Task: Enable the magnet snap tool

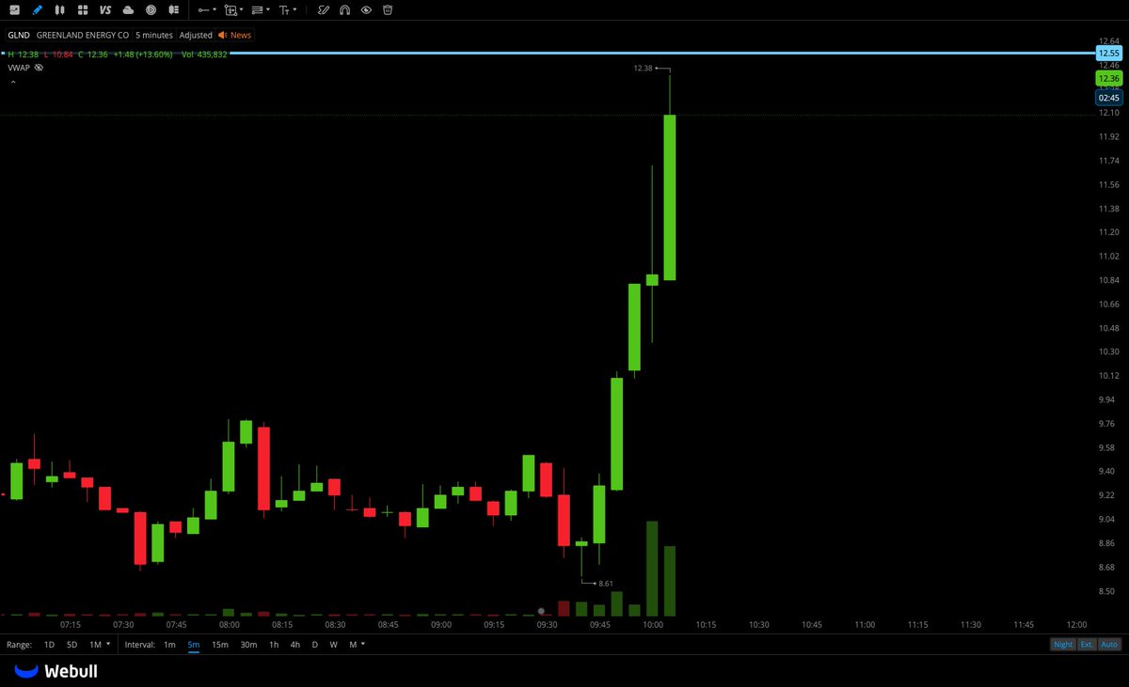Action: 344,10
